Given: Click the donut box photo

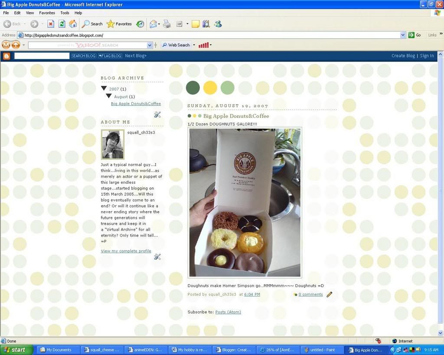Looking at the screenshot, I should click(245, 203).
